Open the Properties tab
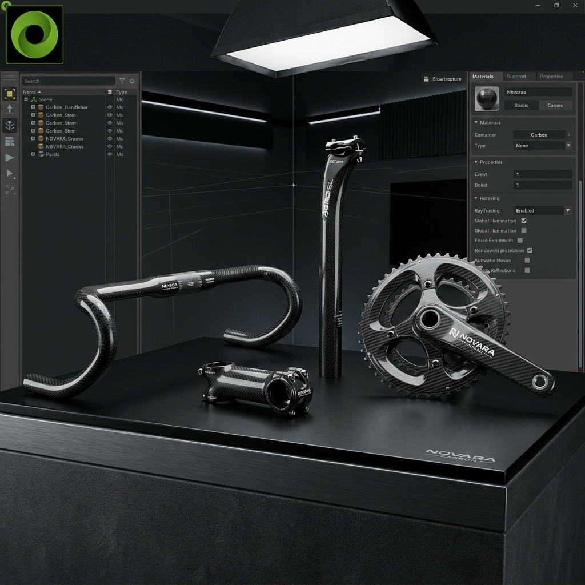This screenshot has height=585, width=585. 554,76
